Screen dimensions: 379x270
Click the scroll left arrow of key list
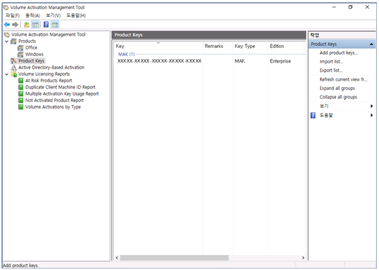point(117,257)
